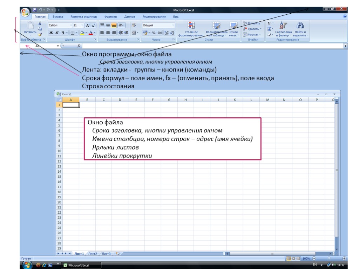Increase decimal places button
Viewport: 359px width, 269px height.
coord(167,33)
